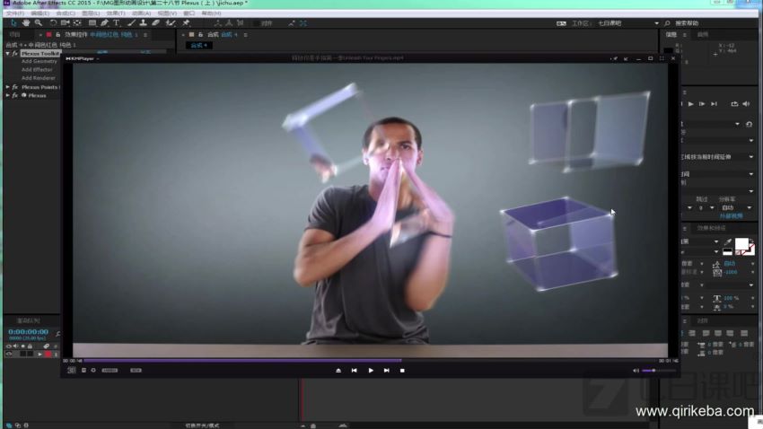Toggle the fx switch for Plexus Points
The width and height of the screenshot is (763, 429).
click(15, 87)
